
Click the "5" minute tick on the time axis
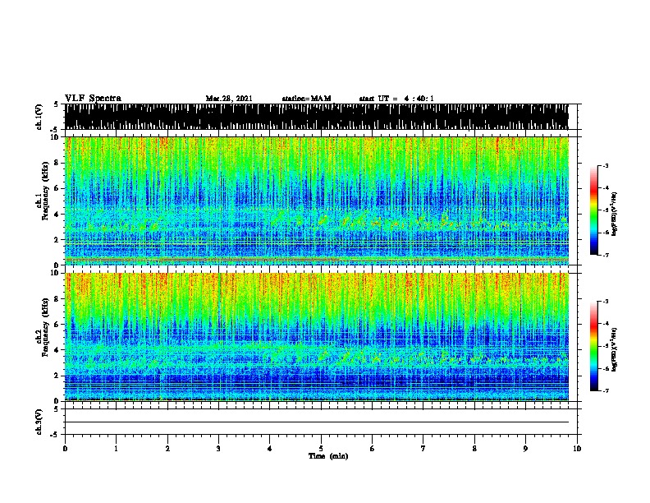click(x=321, y=449)
